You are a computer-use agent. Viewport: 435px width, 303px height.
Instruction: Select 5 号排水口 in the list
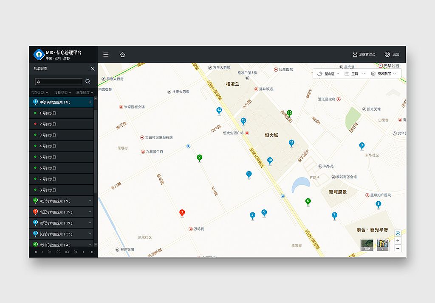(61, 157)
